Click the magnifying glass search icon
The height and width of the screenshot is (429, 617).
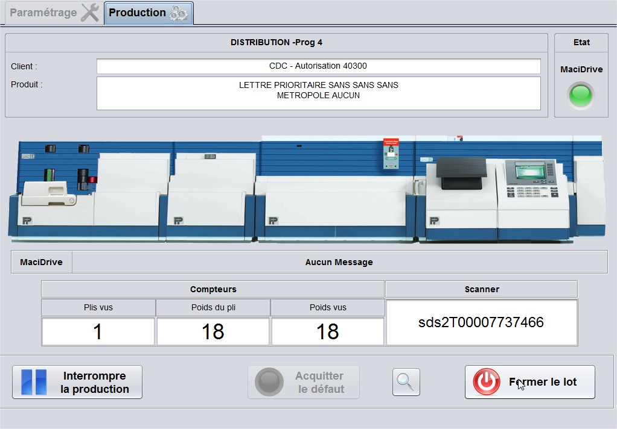(406, 382)
